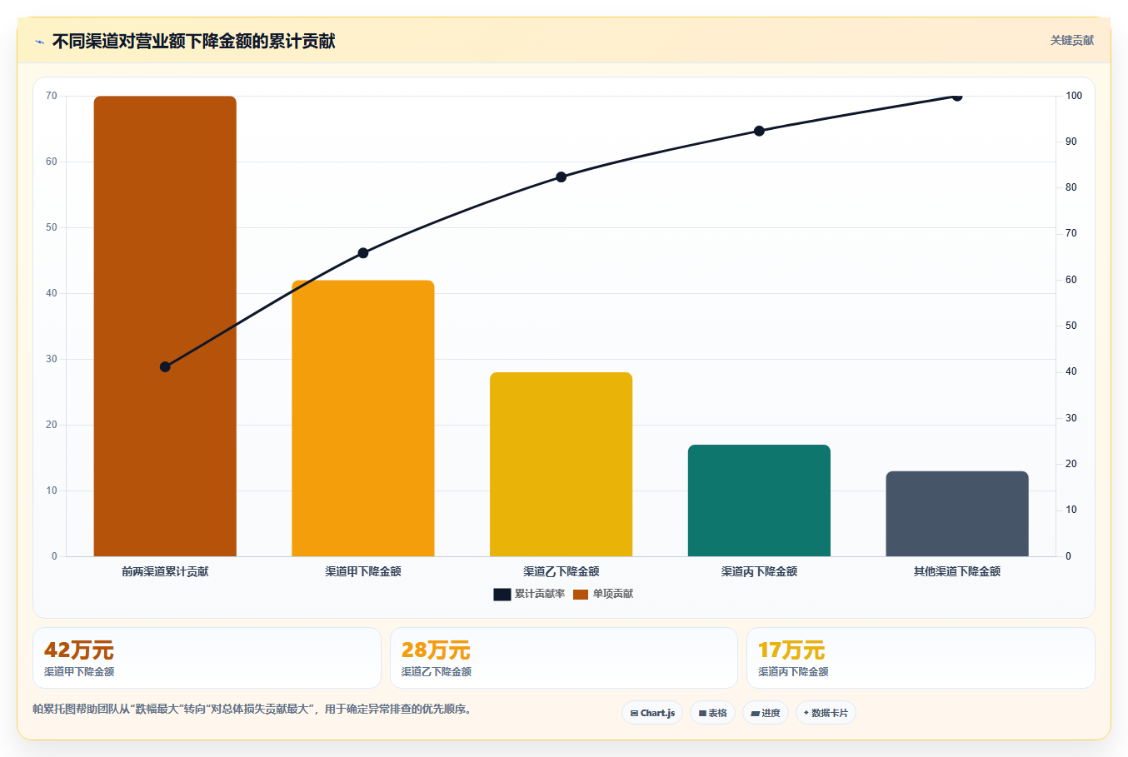This screenshot has height=757, width=1128.
Task: Click the yellow 渠道乙下降金额 bar
Action: coord(562,464)
